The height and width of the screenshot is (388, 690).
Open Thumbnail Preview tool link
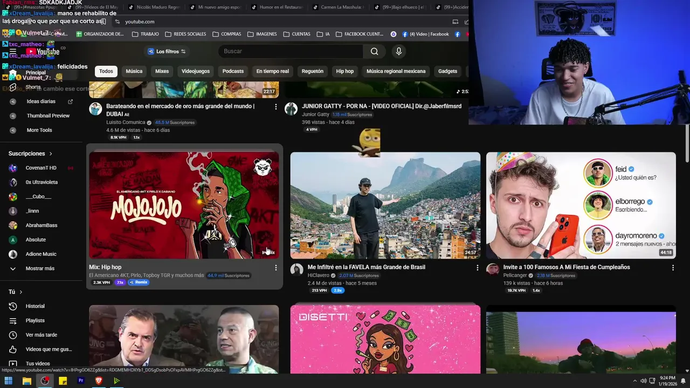click(40, 115)
